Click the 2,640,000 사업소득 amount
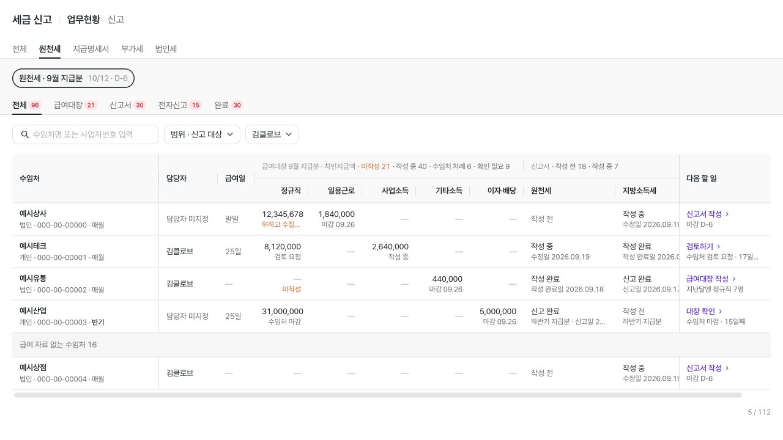783x440 pixels. (390, 246)
